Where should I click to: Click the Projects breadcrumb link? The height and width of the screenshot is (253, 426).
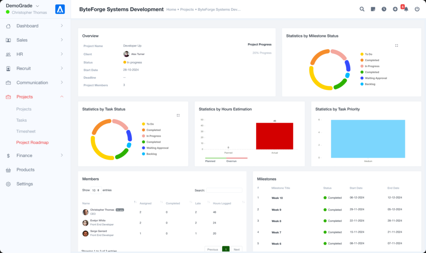click(x=187, y=9)
